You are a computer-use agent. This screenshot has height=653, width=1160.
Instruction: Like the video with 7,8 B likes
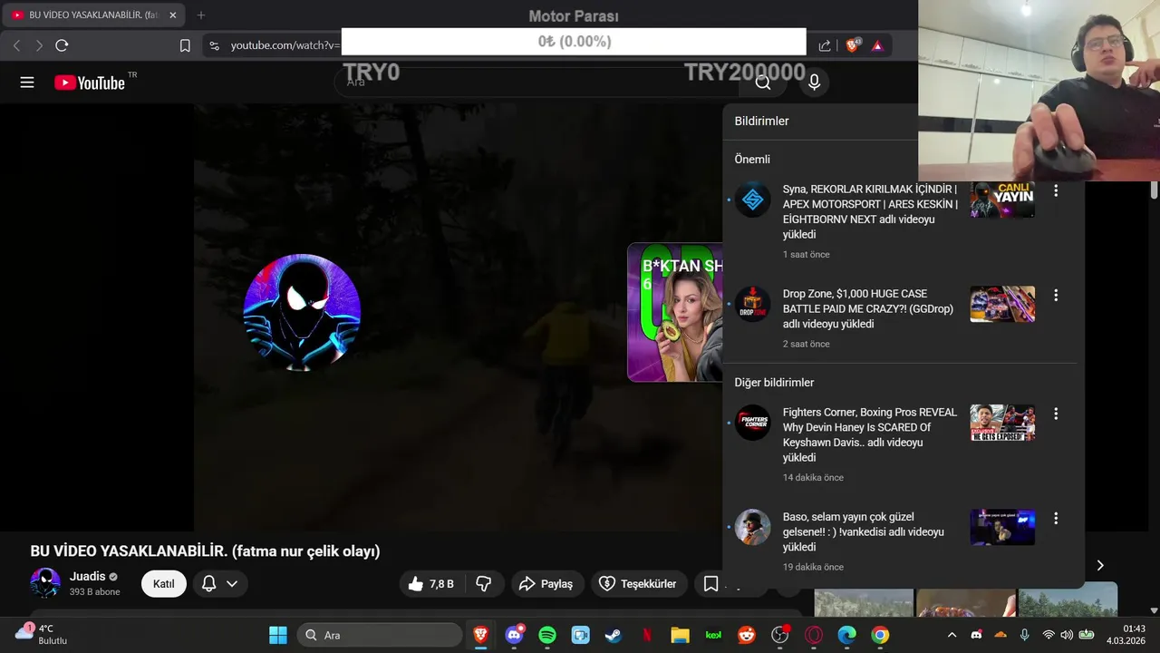click(x=430, y=584)
